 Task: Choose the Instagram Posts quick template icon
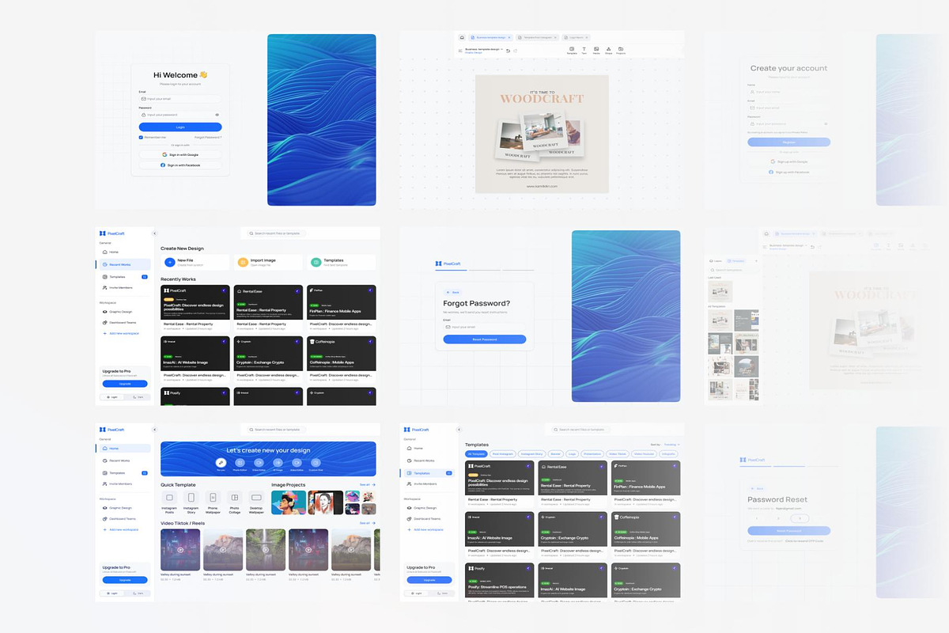pos(169,498)
